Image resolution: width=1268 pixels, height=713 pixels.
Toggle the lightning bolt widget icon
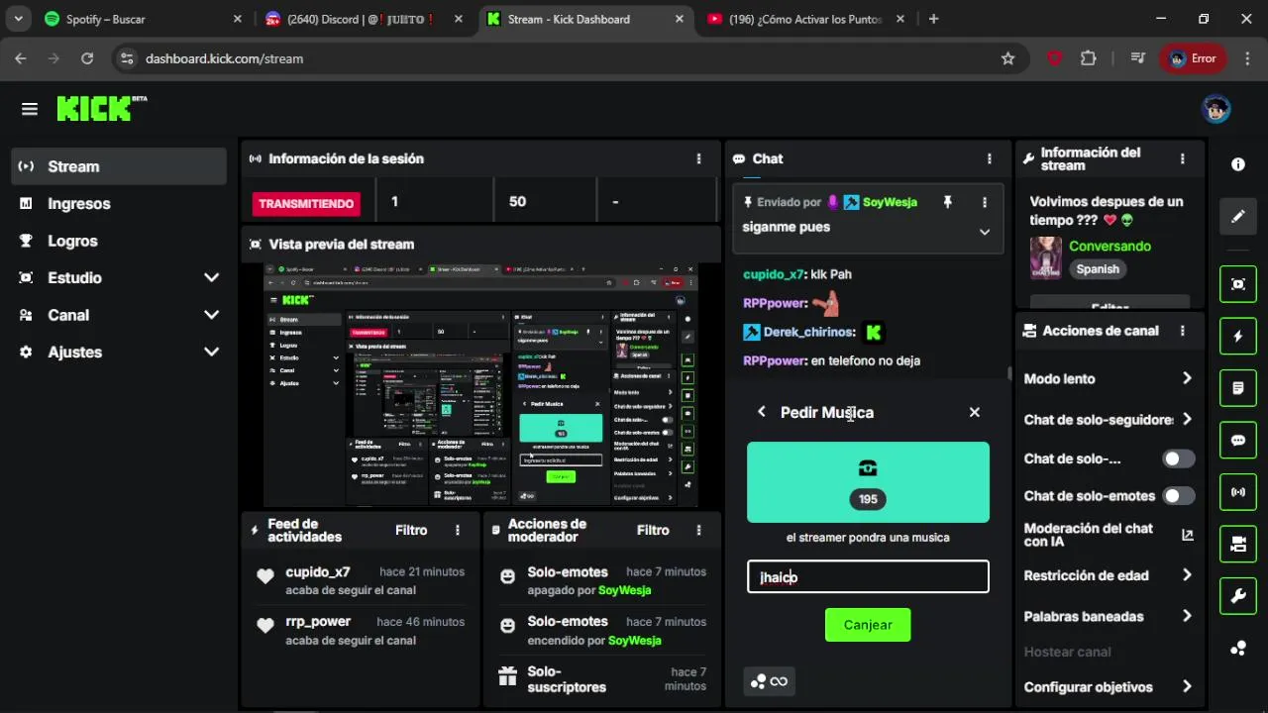pos(1238,337)
